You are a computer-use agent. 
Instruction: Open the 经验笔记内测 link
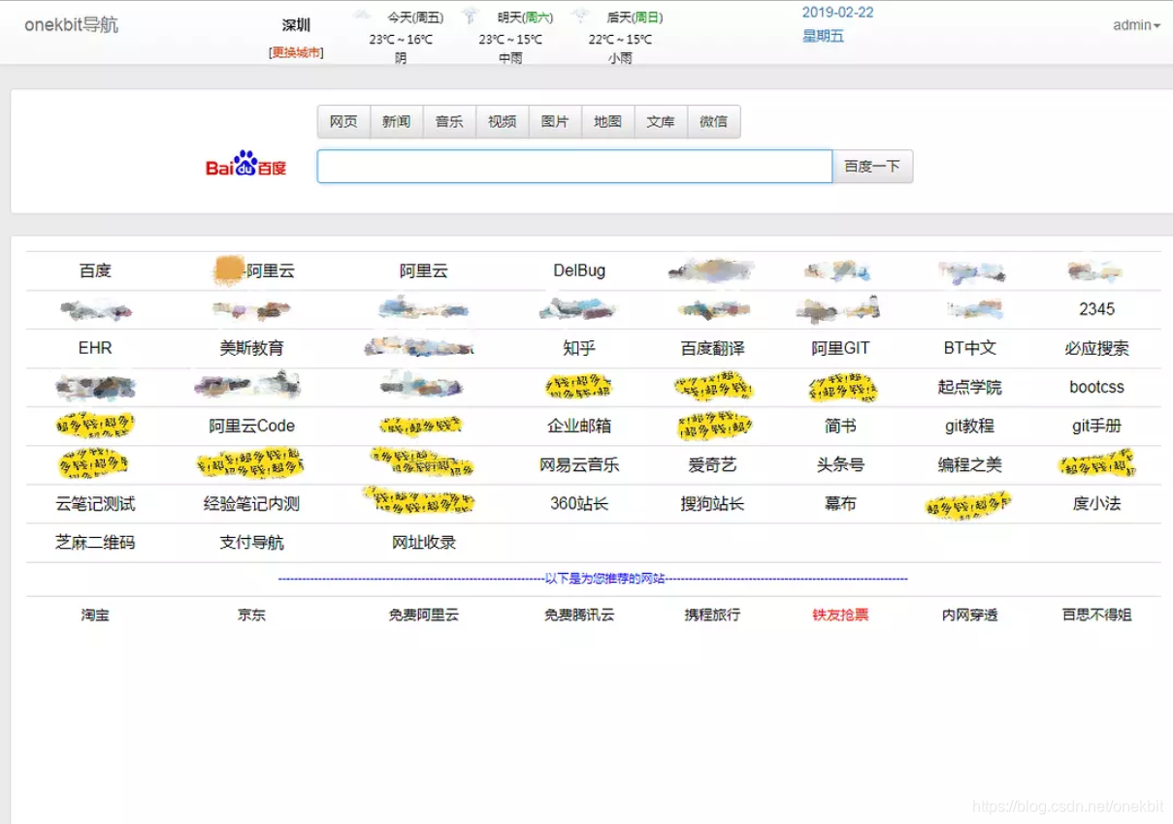tap(252, 503)
